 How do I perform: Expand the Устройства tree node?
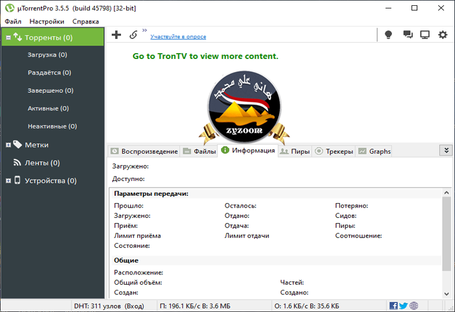coord(8,181)
